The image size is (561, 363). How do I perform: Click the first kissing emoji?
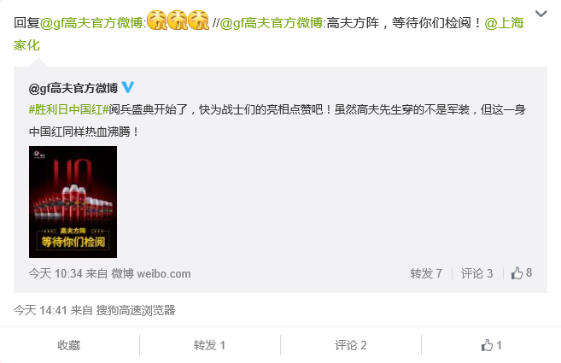[157, 20]
